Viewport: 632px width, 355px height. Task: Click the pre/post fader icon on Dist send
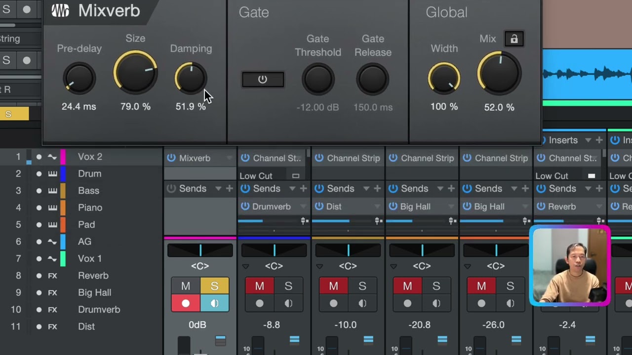pyautogui.click(x=378, y=221)
